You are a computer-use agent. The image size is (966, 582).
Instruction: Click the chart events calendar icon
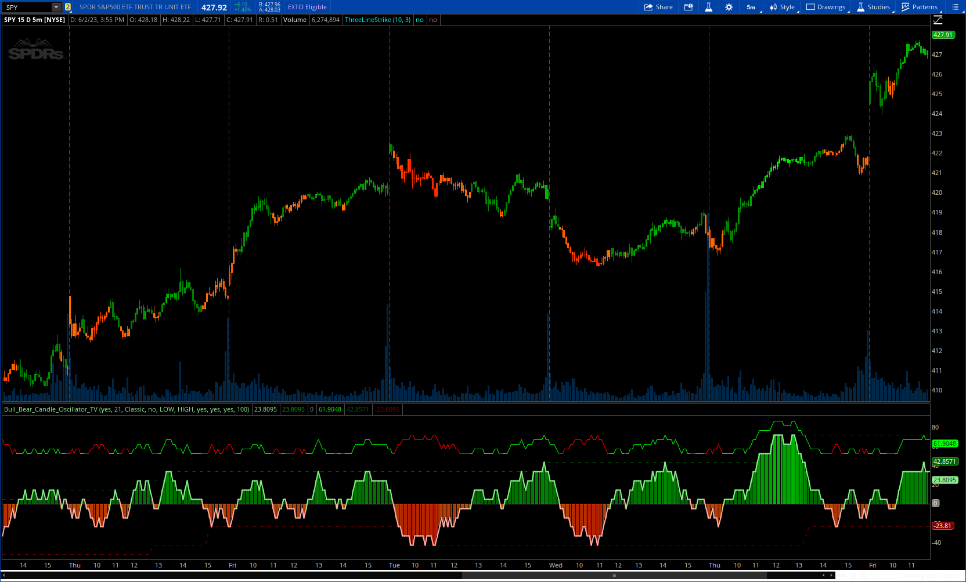(689, 7)
